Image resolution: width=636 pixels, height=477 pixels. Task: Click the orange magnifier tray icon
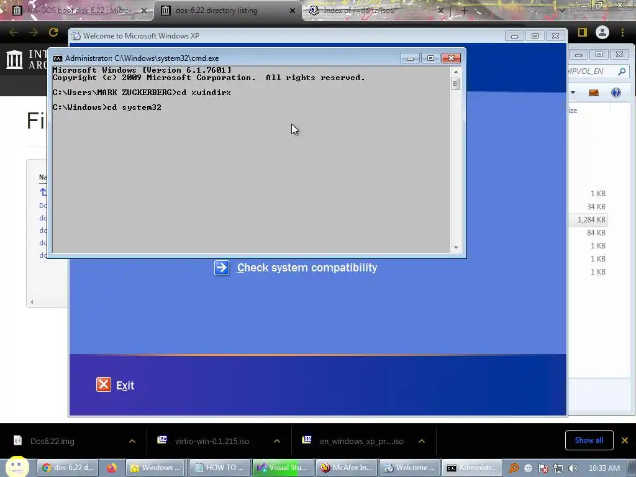click(514, 468)
